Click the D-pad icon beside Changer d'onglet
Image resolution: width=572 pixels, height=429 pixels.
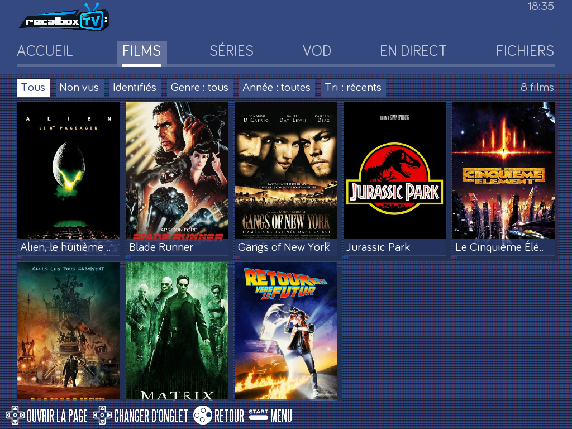(102, 415)
